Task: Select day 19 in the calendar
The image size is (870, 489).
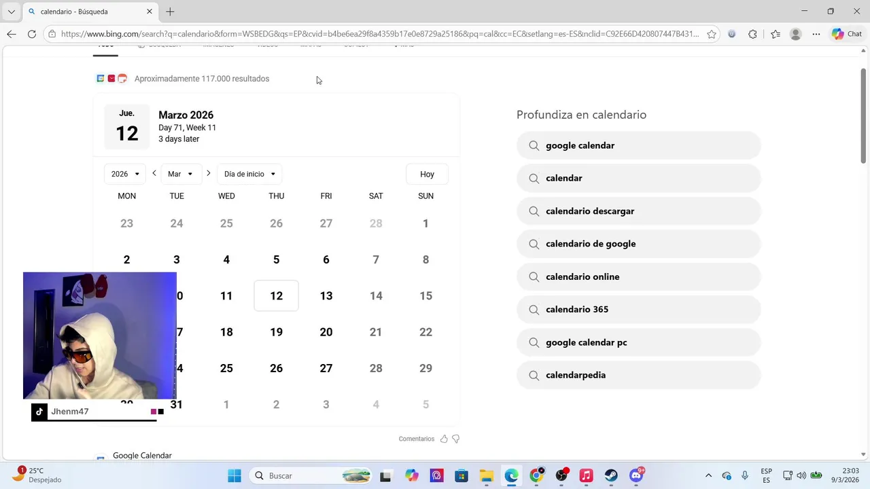Action: pos(276,332)
